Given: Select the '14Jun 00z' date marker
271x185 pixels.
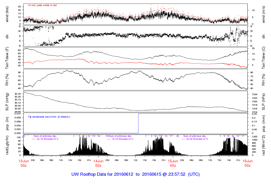Looking at the screenshot, I should point(98,163).
